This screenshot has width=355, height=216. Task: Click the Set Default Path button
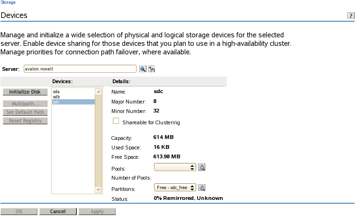pyautogui.click(x=25, y=112)
